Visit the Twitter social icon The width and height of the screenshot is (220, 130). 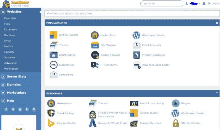pos(13,109)
